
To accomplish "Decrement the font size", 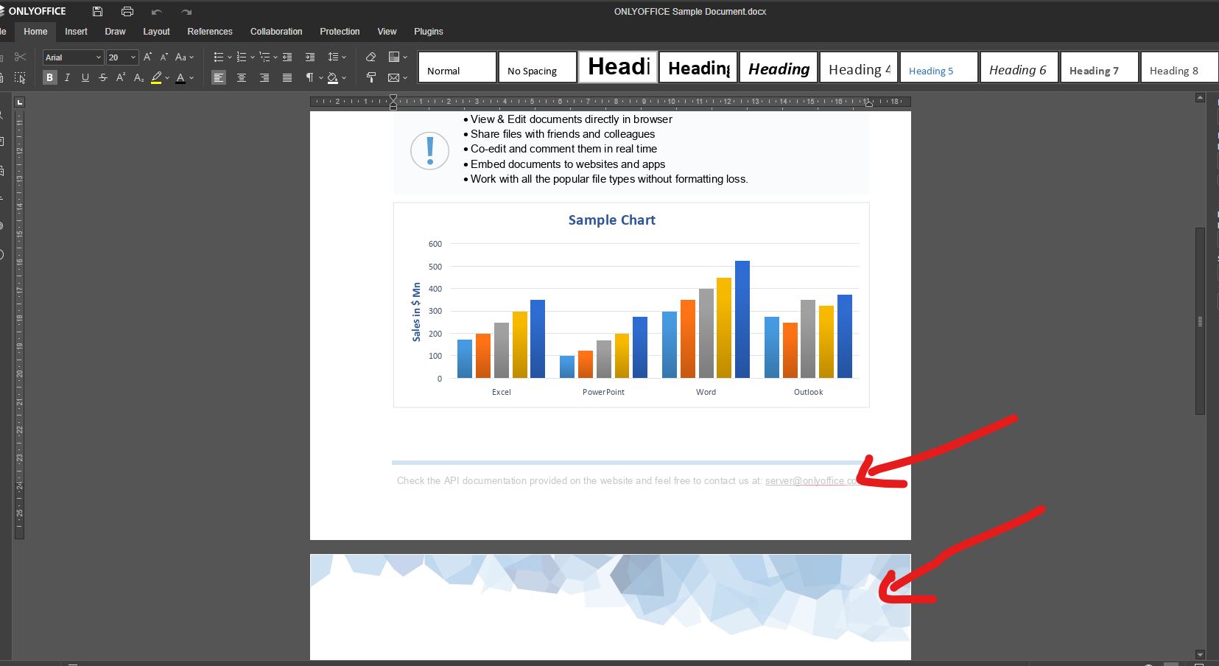I will point(164,57).
